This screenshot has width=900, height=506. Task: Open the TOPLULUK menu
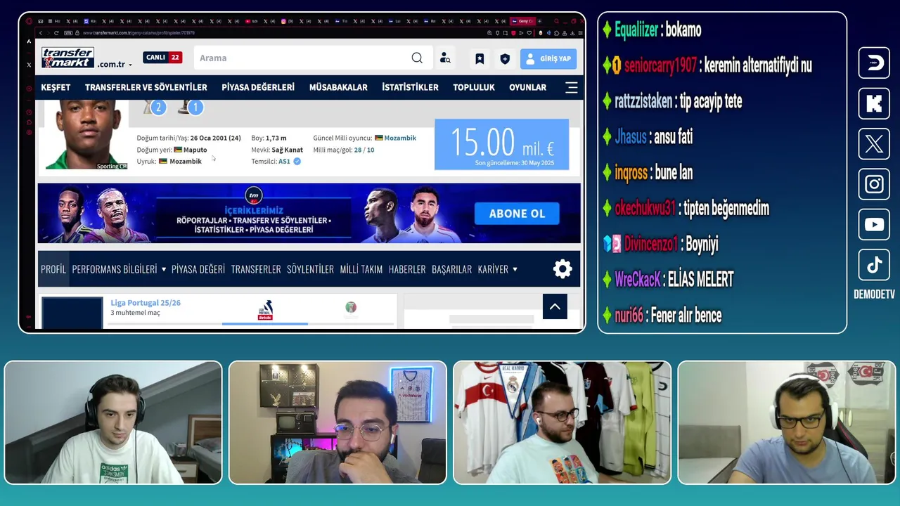click(474, 87)
